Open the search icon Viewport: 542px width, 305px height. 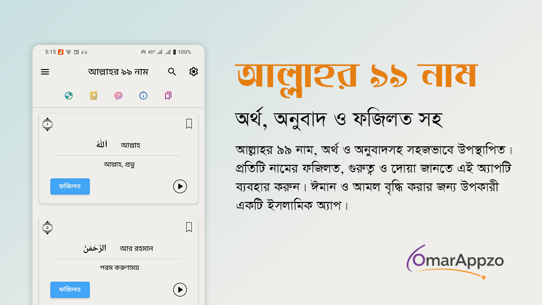172,72
